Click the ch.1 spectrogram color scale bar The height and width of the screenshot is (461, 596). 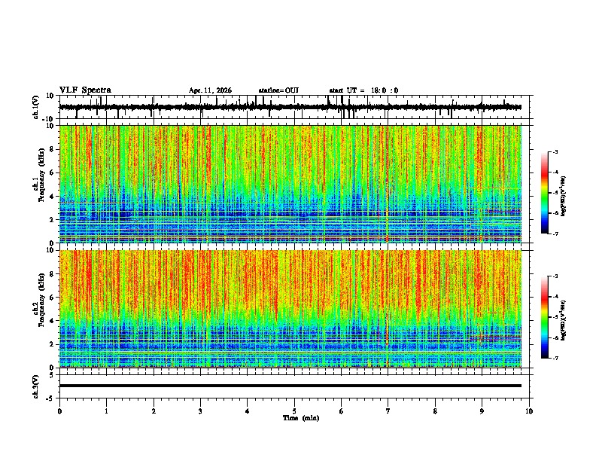pos(544,193)
